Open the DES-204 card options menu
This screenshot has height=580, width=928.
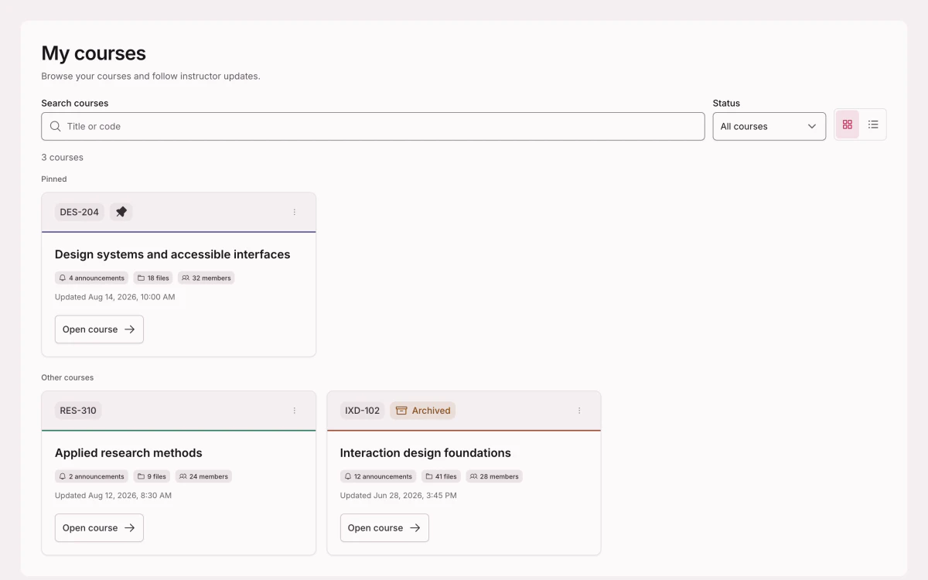295,212
